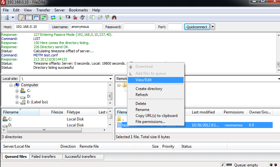Image resolution: width=280 pixels, height=167 pixels.
Task: Toggle local directory tree display
Action: point(29,17)
